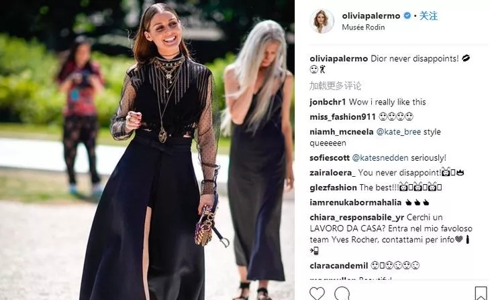Open oliviapalermo profile avatar

click(322, 21)
